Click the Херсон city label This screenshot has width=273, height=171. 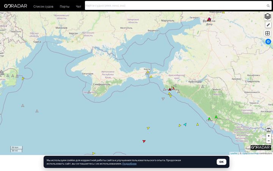tap(73, 33)
